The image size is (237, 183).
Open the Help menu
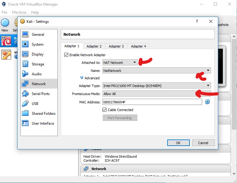[x=35, y=12]
